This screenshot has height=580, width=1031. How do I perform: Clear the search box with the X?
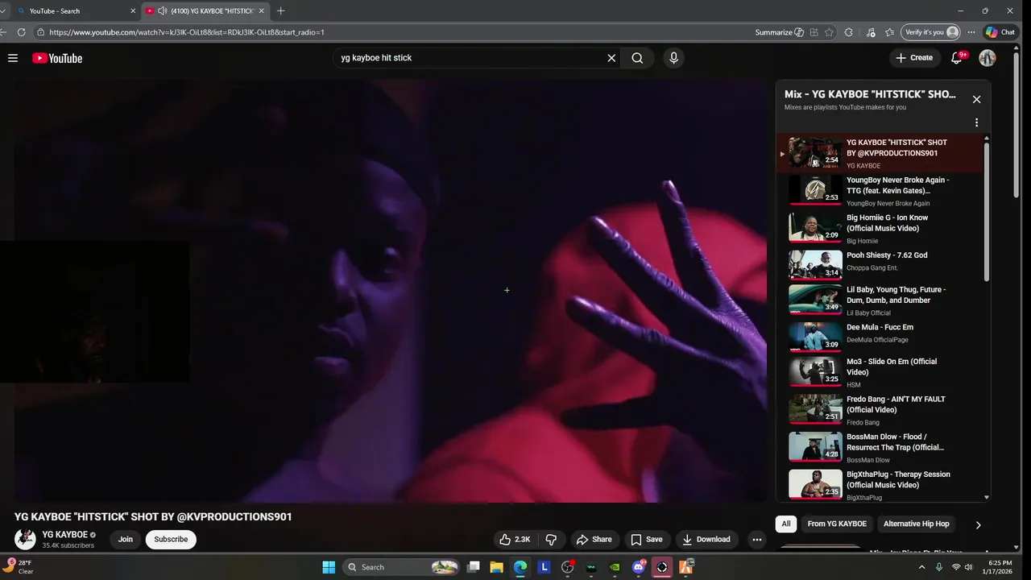pyautogui.click(x=611, y=58)
